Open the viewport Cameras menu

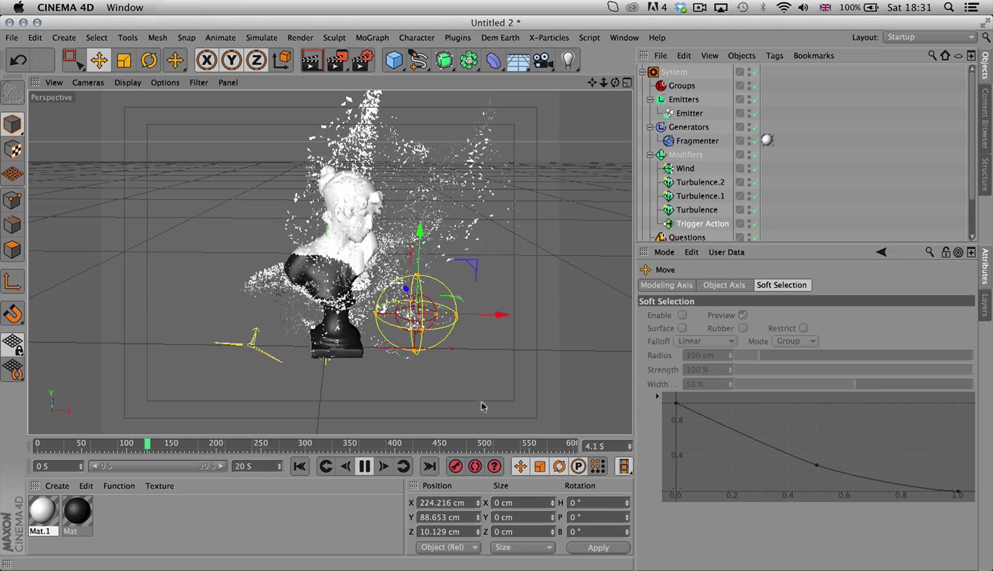click(x=88, y=83)
